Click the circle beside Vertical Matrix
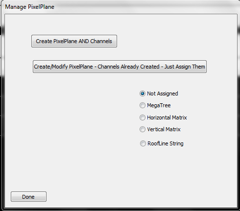The width and height of the screenshot is (240, 211). 143,129
